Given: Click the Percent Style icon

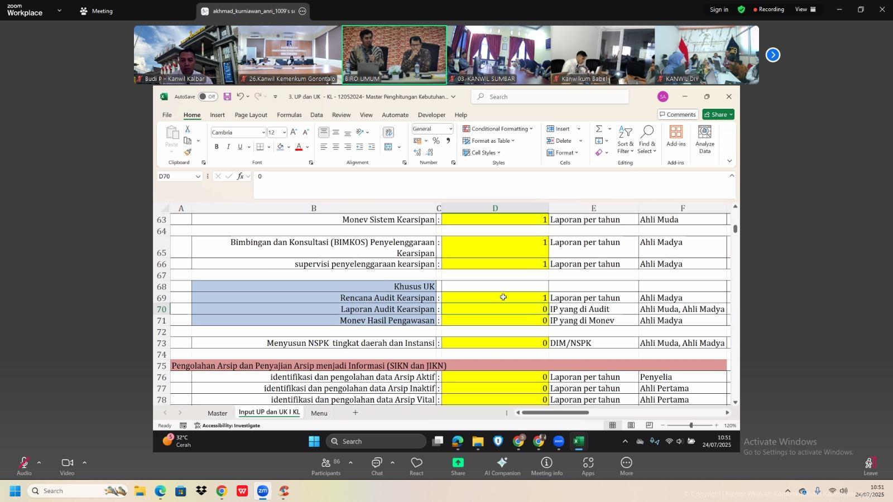Looking at the screenshot, I should pyautogui.click(x=436, y=141).
